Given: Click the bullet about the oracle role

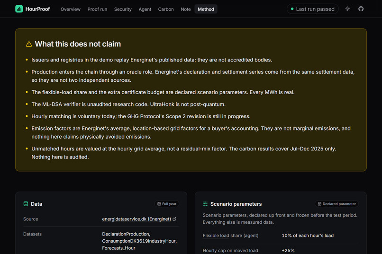Looking at the screenshot, I should tap(193, 76).
